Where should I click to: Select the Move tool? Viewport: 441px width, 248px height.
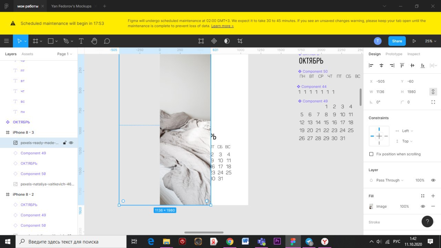(x=19, y=41)
